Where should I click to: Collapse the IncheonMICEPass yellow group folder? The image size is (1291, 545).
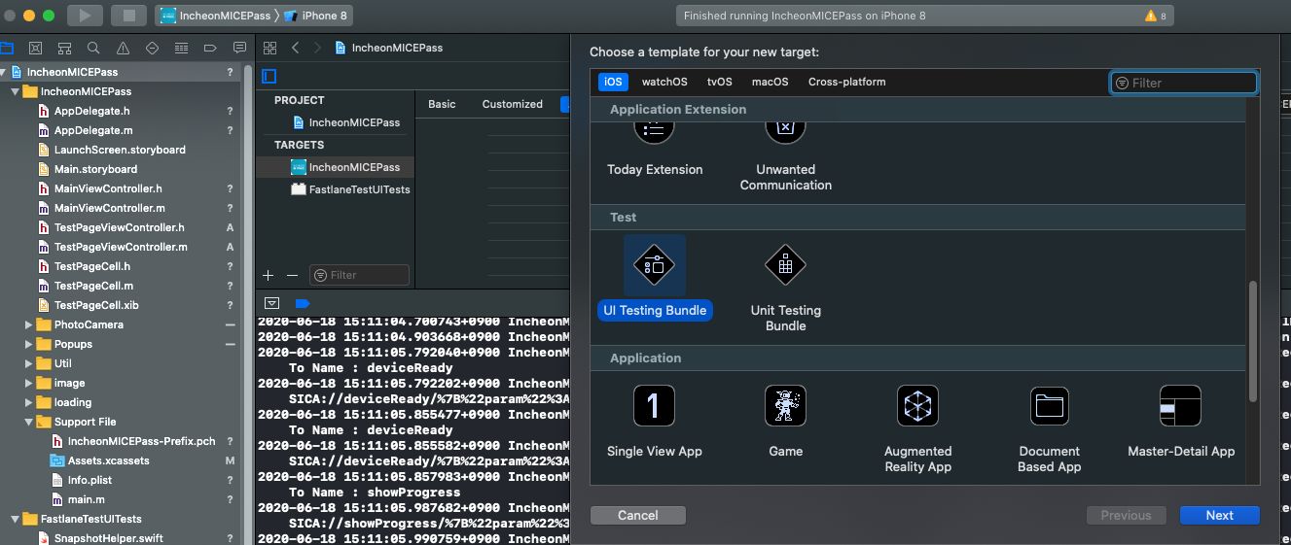tap(15, 91)
